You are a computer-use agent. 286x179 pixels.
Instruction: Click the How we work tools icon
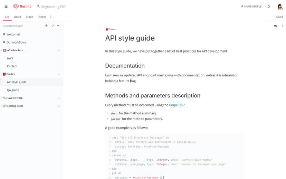click(4, 98)
